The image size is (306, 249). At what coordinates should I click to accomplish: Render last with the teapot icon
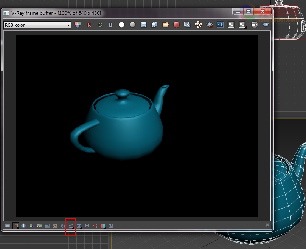click(x=266, y=25)
